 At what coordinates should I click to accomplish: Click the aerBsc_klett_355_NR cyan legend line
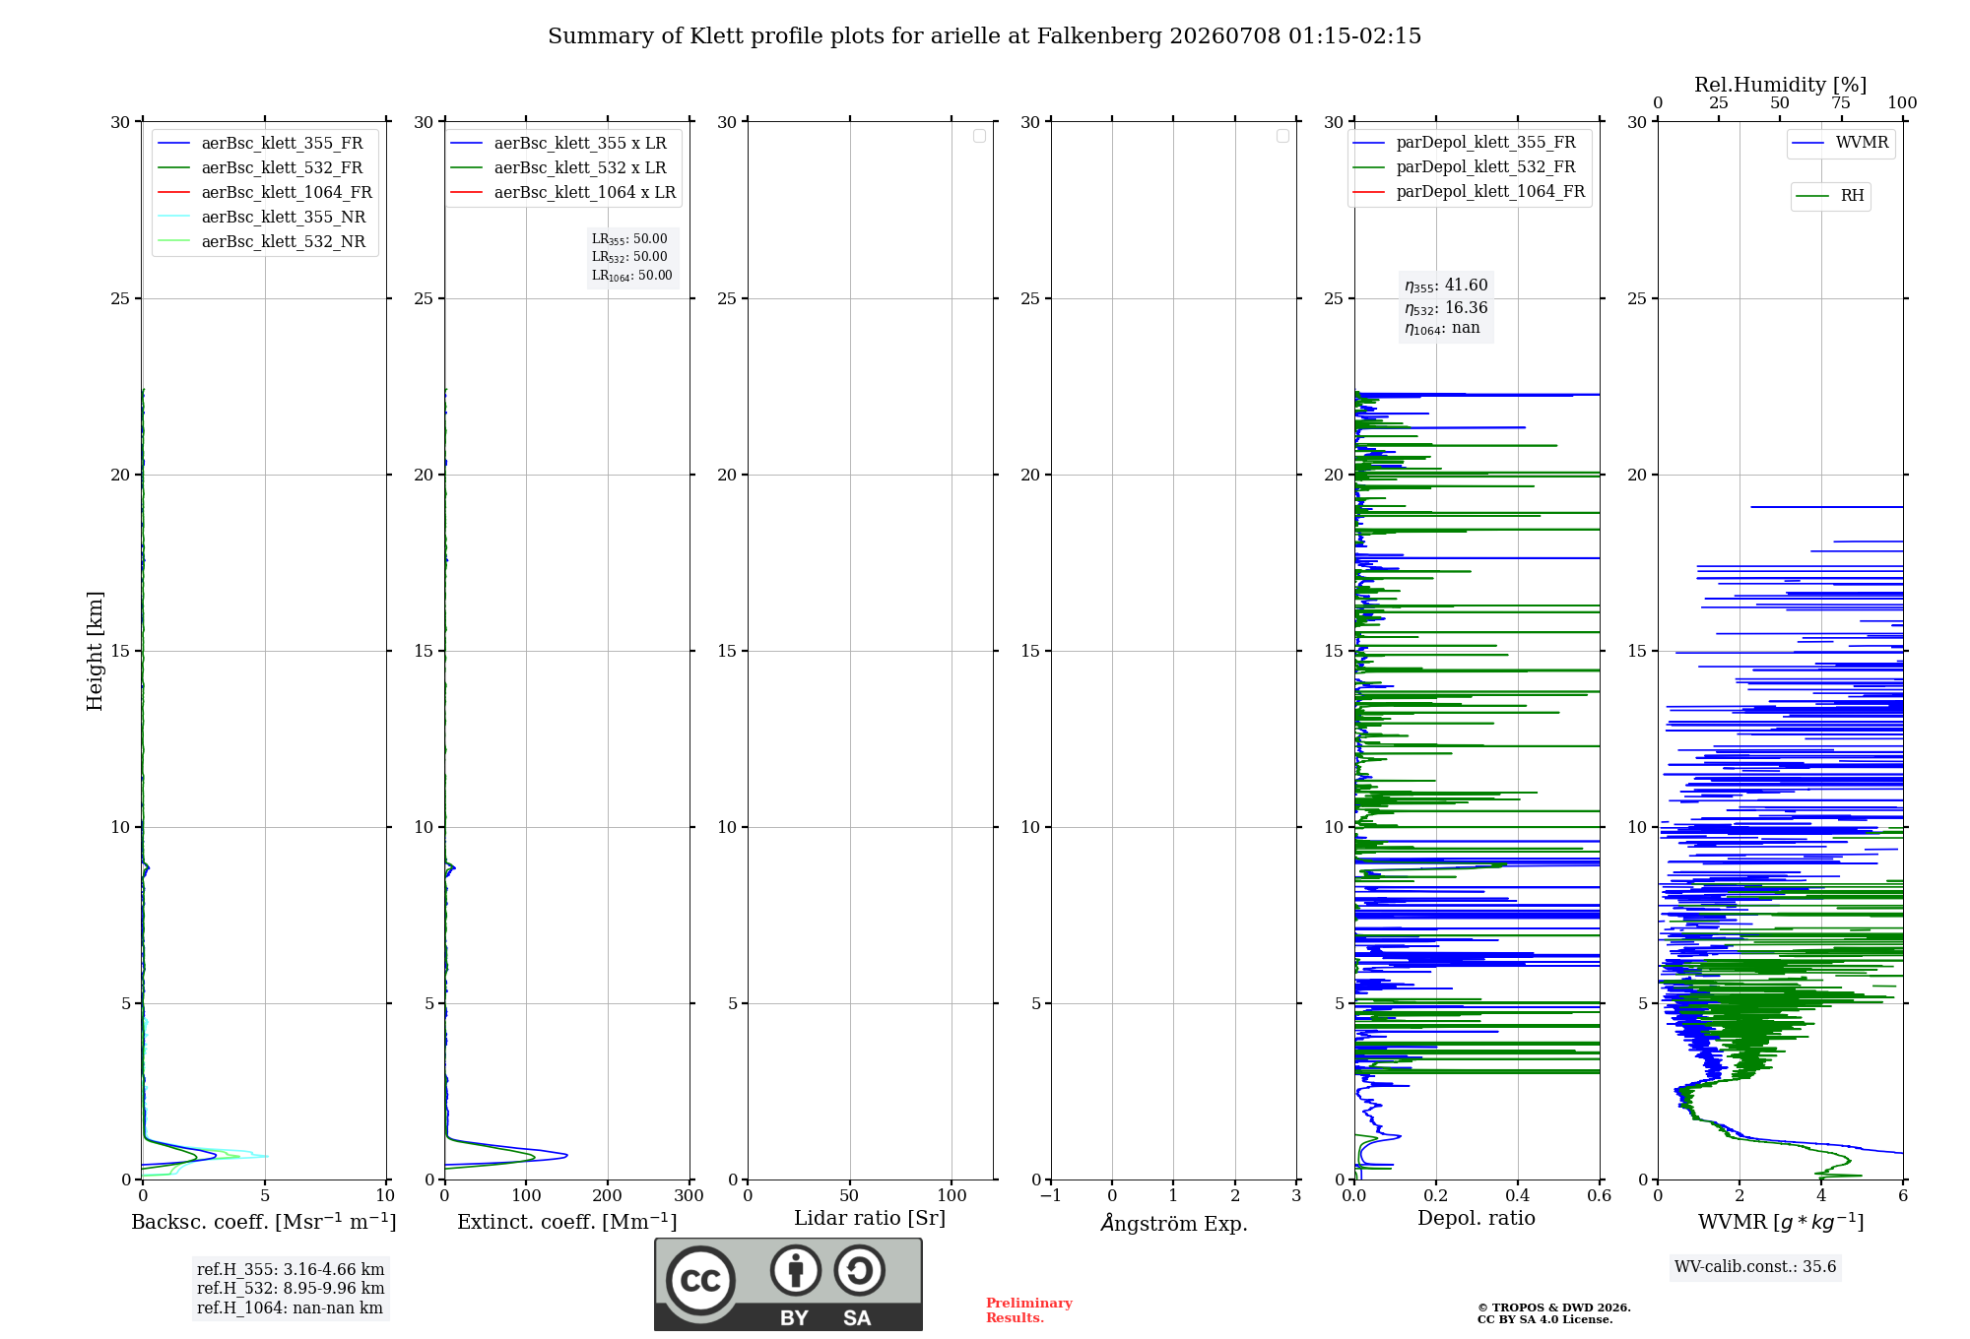tap(174, 218)
